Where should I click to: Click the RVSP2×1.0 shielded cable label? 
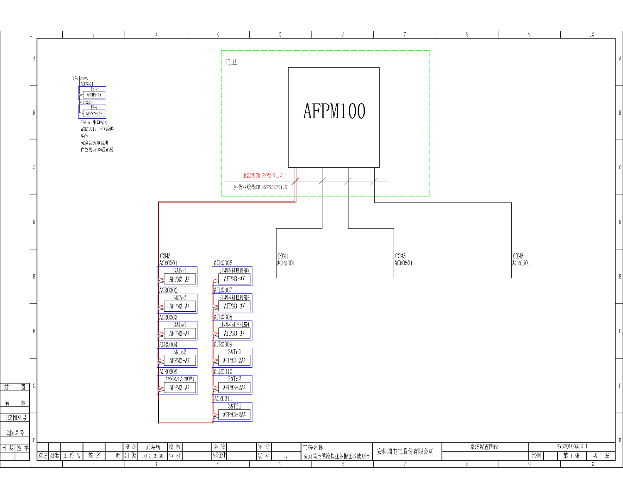coord(260,187)
